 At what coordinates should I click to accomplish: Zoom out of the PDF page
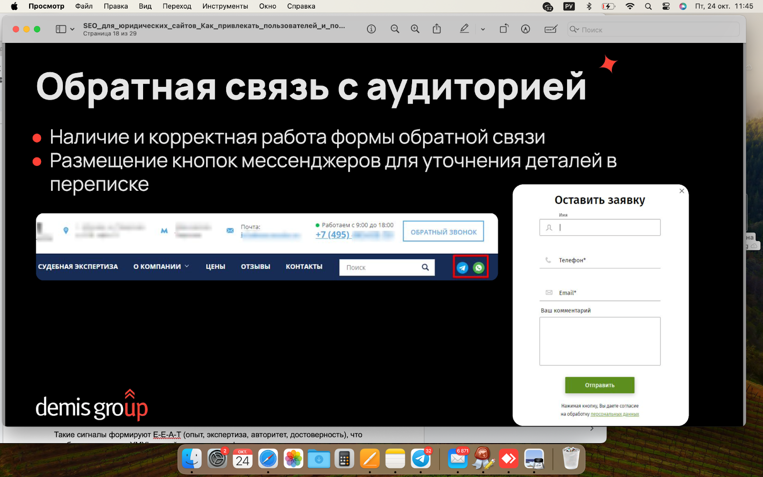[395, 29]
